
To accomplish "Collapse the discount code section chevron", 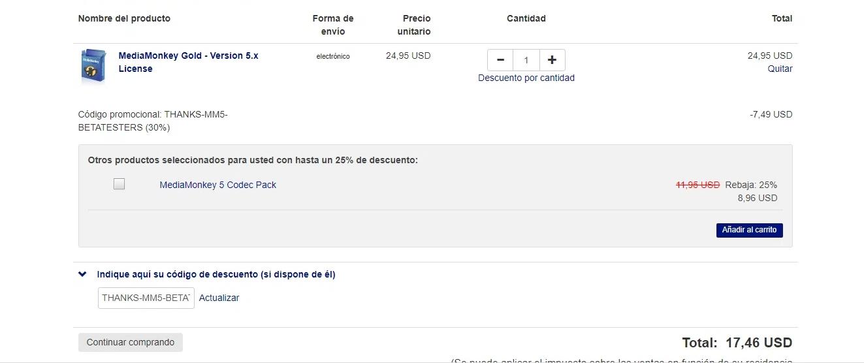I will 82,274.
